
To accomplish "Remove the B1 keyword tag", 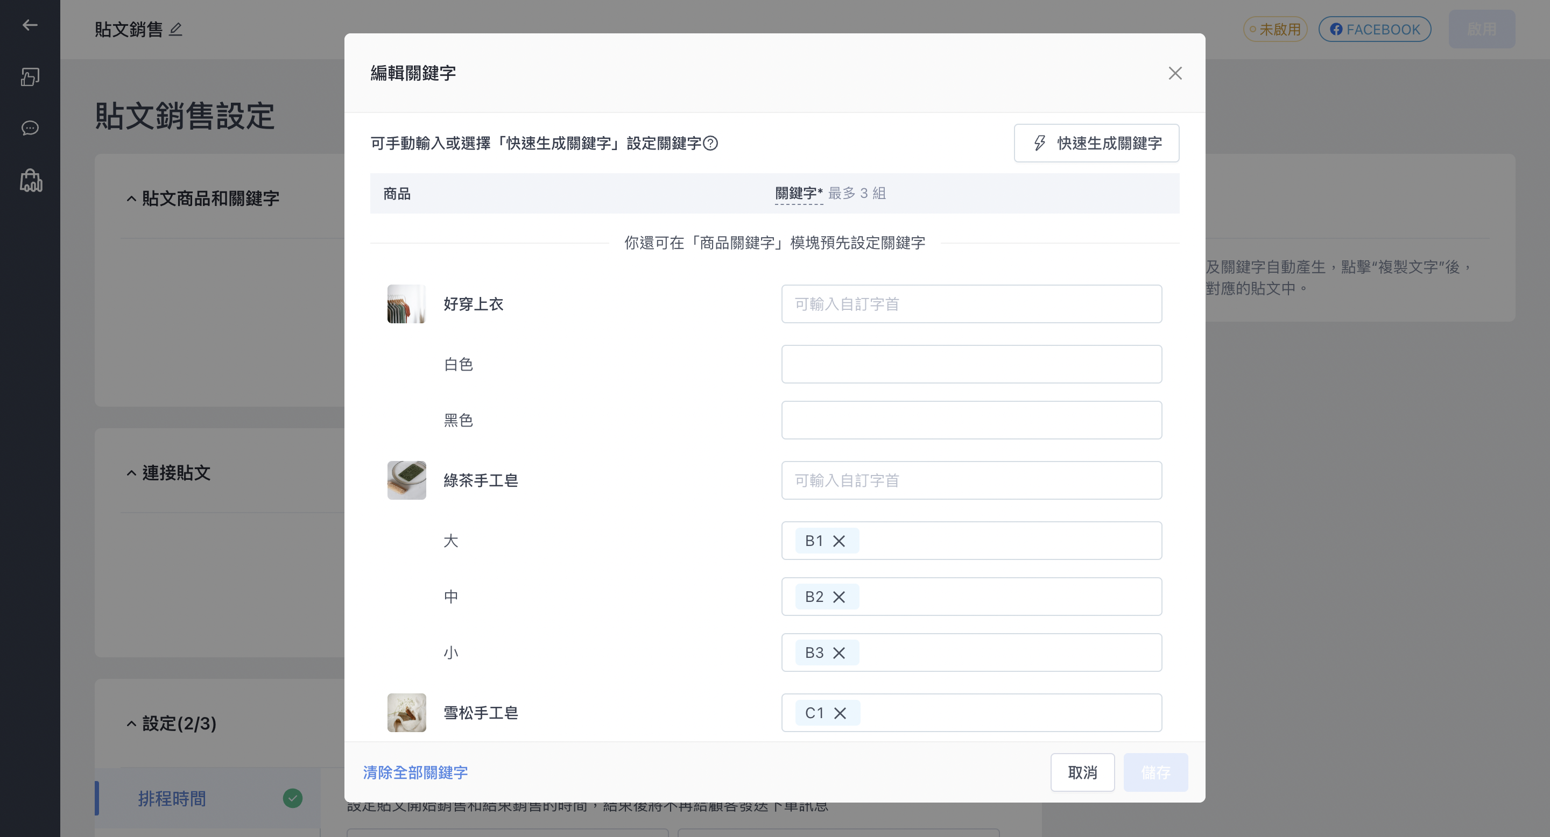I will 839,541.
